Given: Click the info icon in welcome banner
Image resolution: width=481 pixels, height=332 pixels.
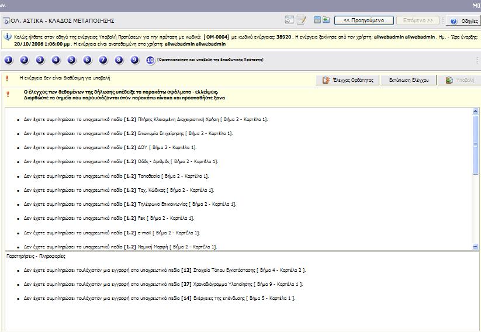Looking at the screenshot, I should point(8,37).
